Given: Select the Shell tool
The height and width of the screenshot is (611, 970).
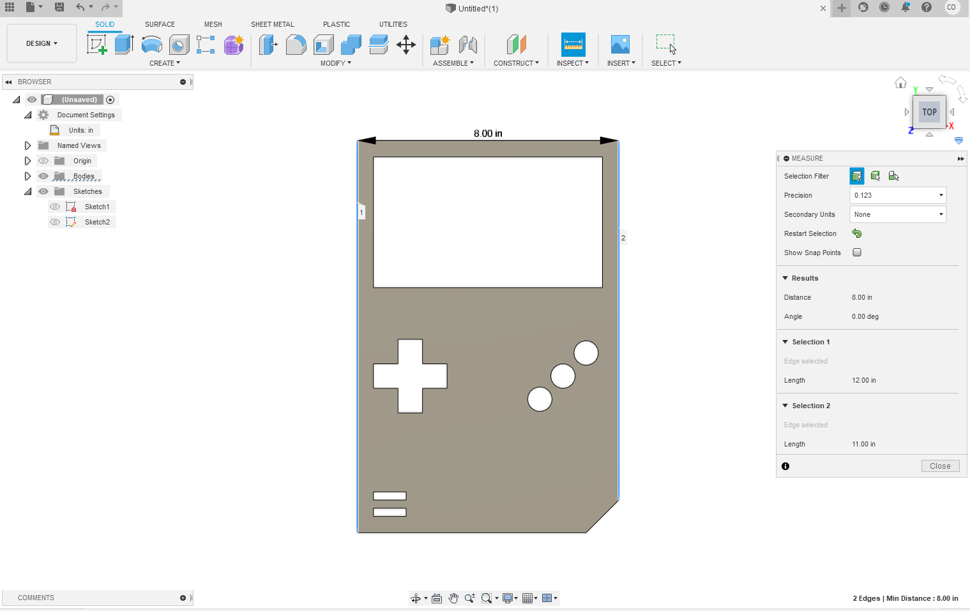Looking at the screenshot, I should (x=324, y=45).
